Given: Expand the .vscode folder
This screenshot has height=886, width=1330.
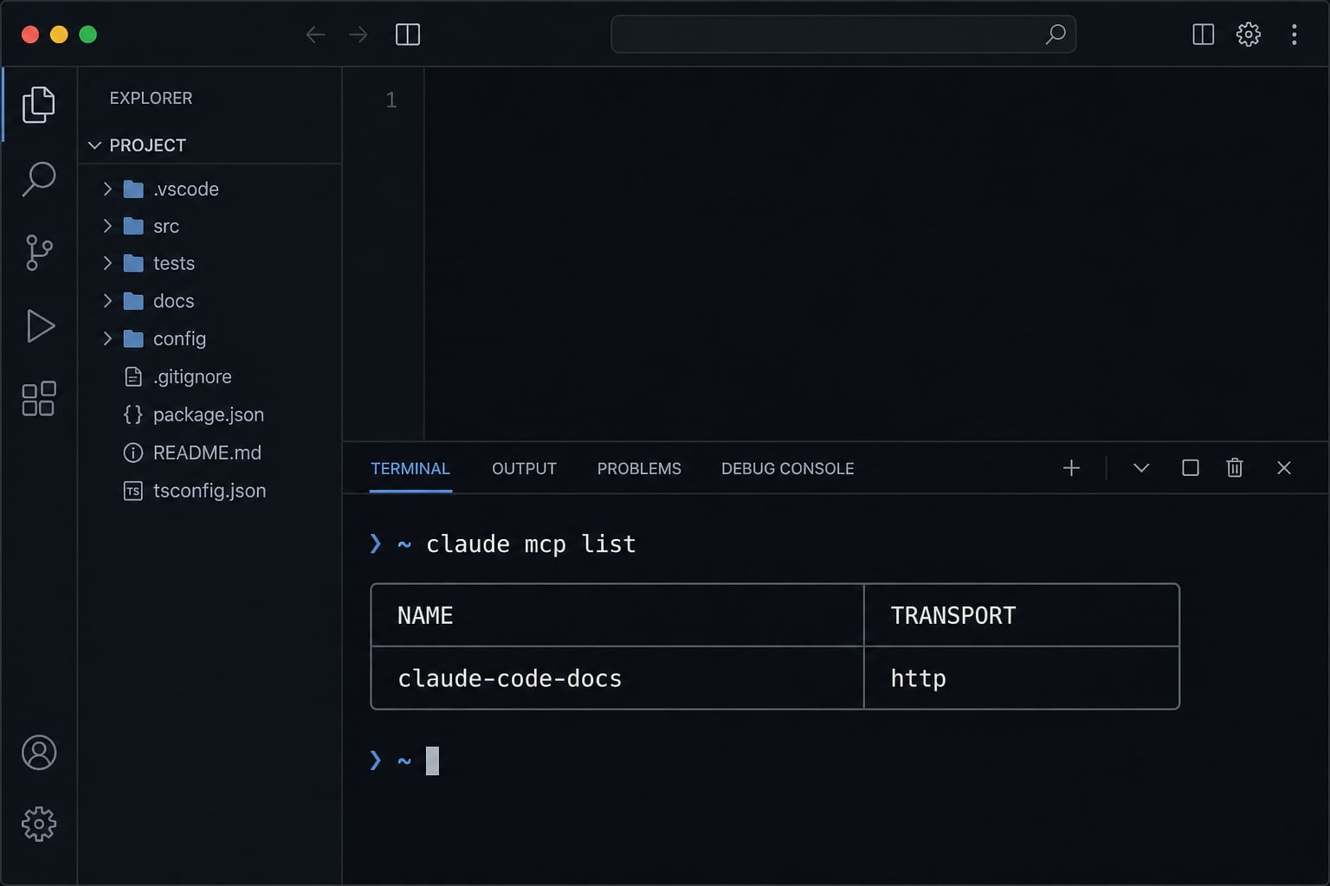Looking at the screenshot, I should point(107,189).
